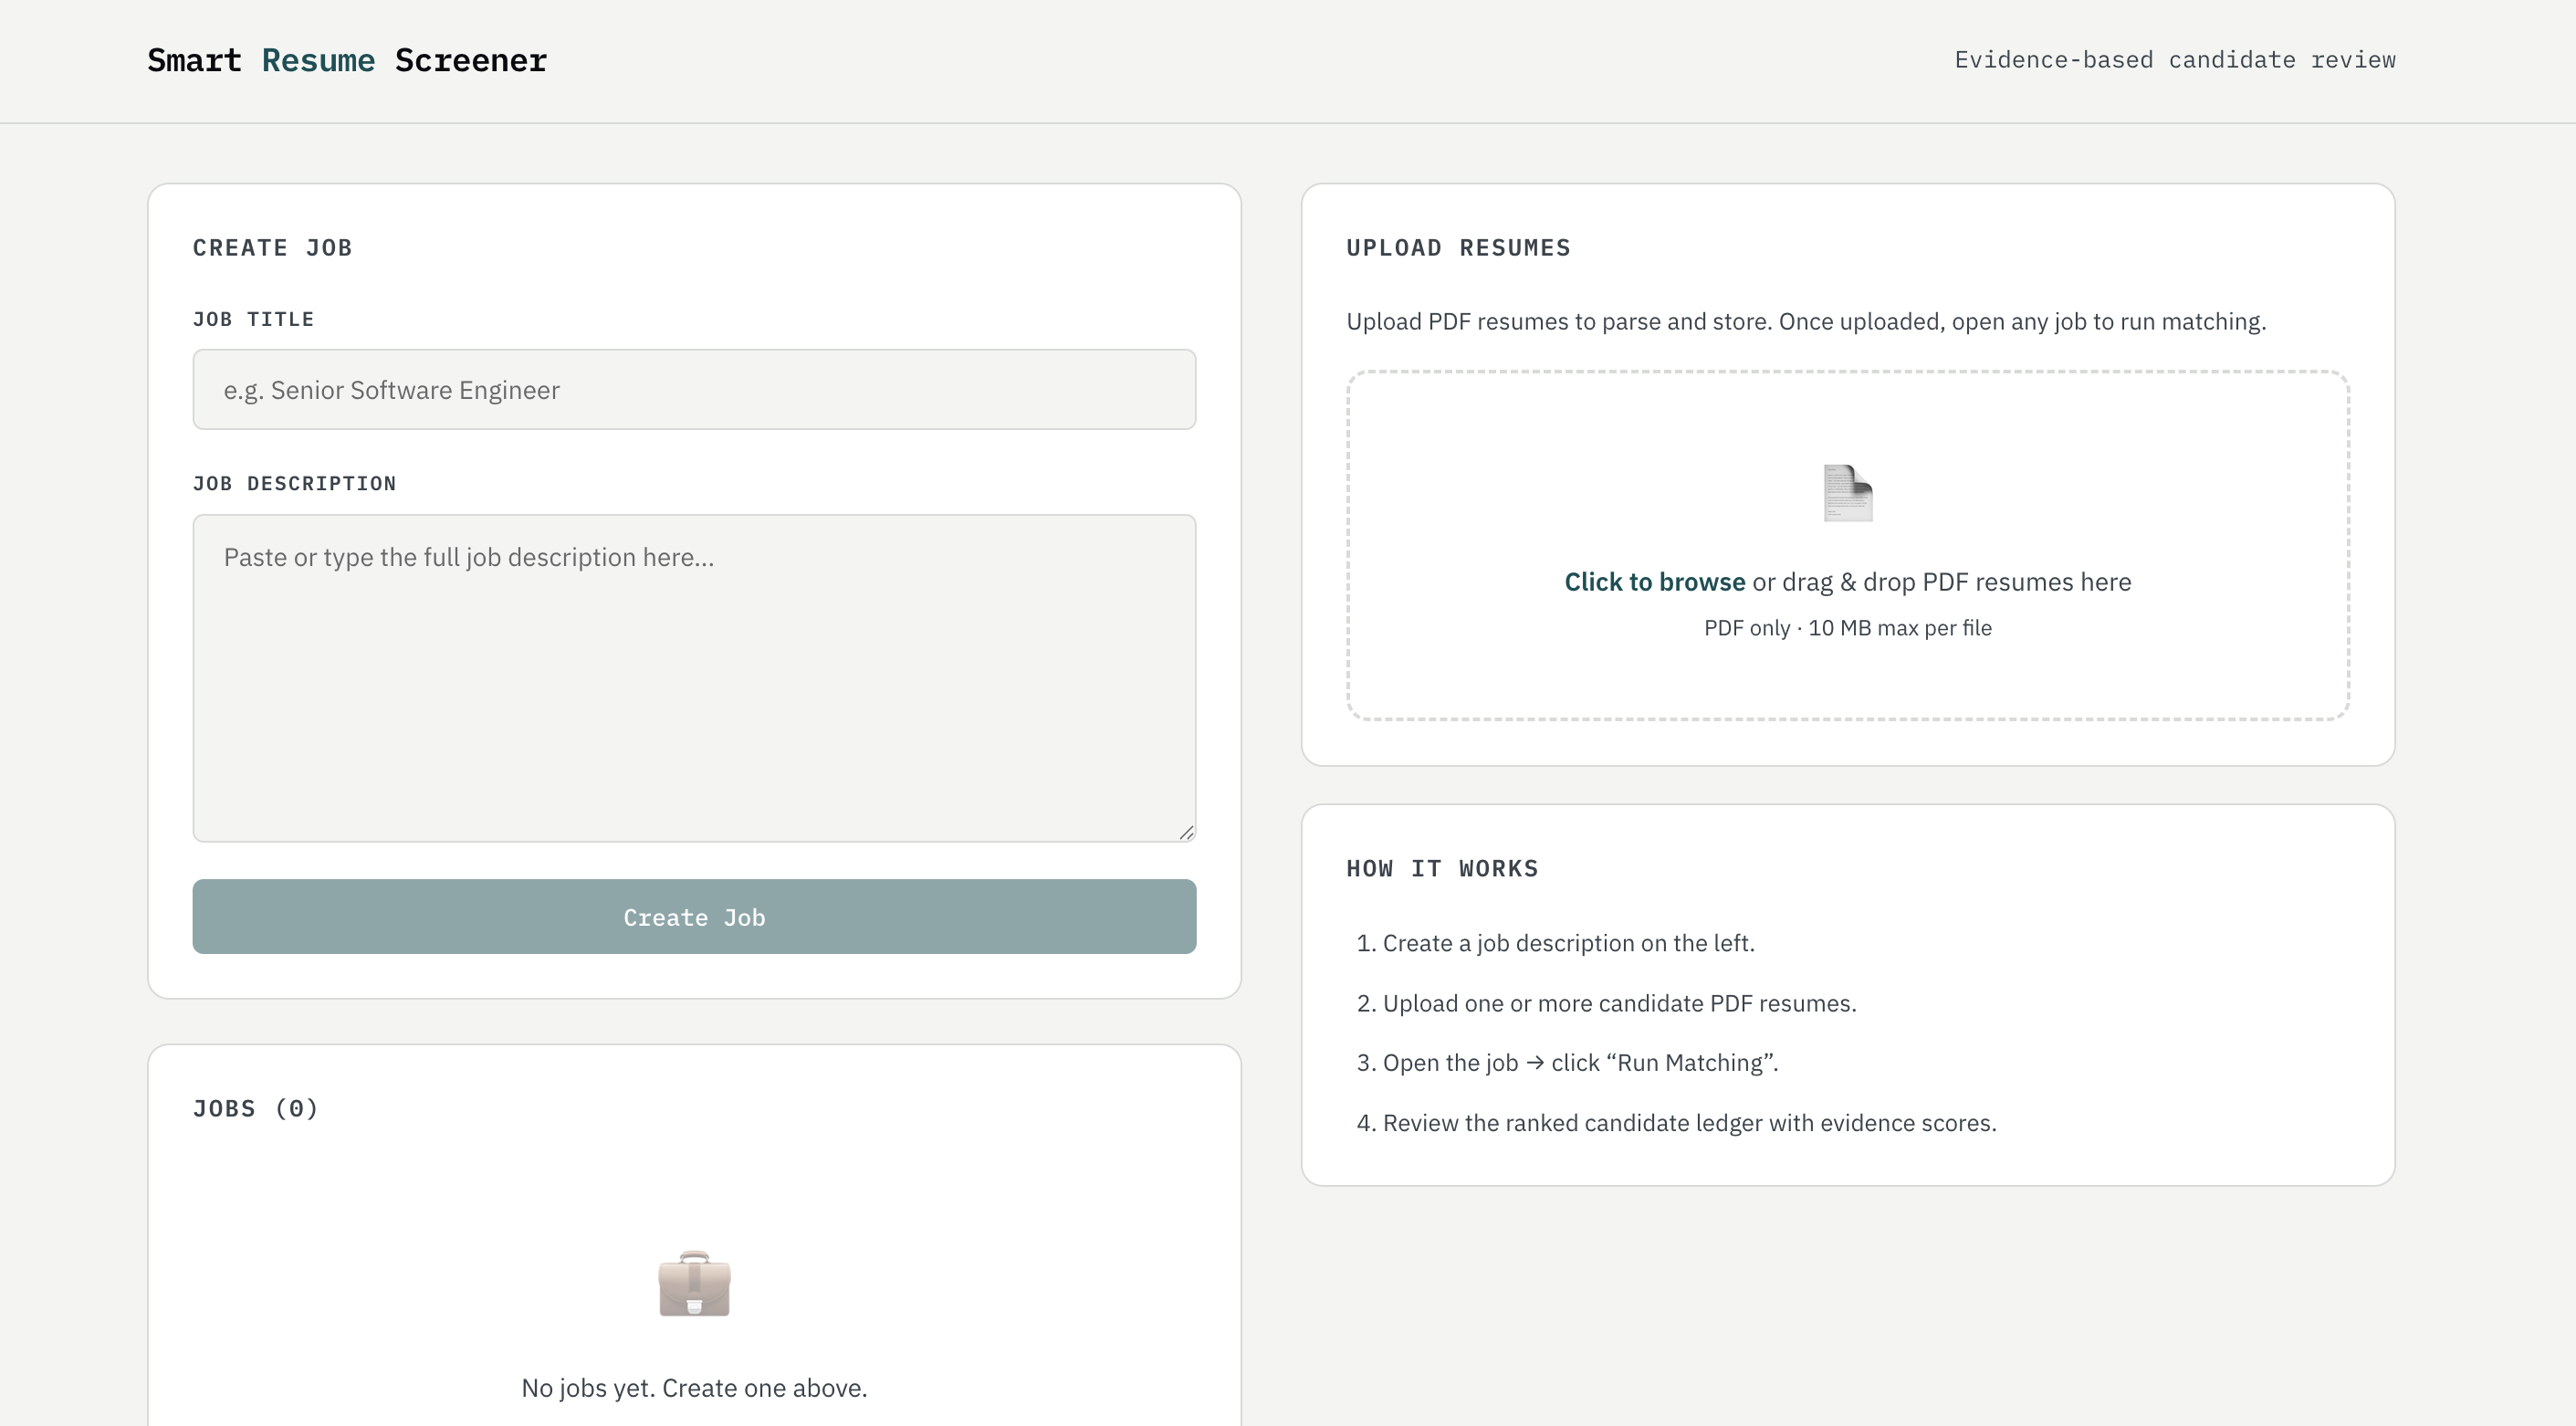Click the resize handle of the Job Description textarea

tap(1186, 832)
